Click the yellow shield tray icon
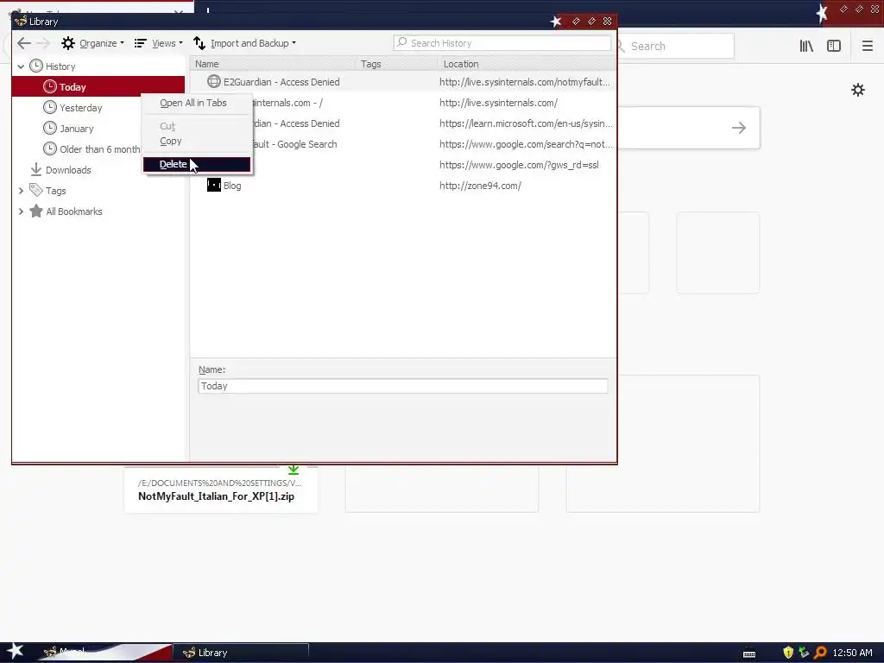The height and width of the screenshot is (663, 884). [x=788, y=653]
